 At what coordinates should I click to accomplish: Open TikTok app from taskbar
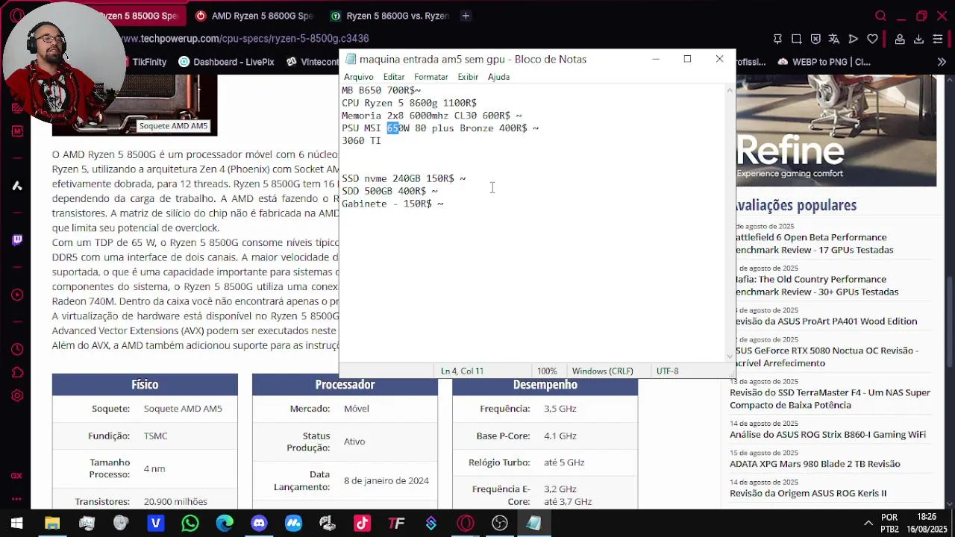(x=362, y=524)
